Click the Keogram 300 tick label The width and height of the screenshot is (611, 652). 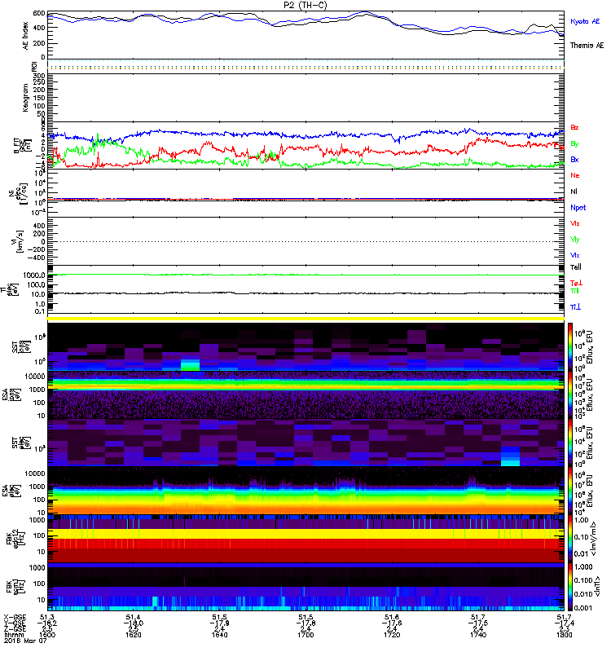tap(38, 76)
